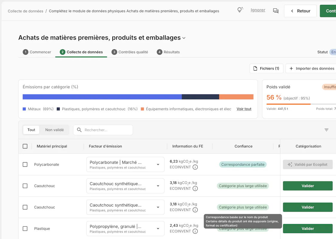Click the search magnifier icon
336x239 pixels.
tap(79, 130)
